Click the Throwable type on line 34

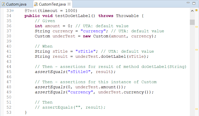(x=127, y=16)
